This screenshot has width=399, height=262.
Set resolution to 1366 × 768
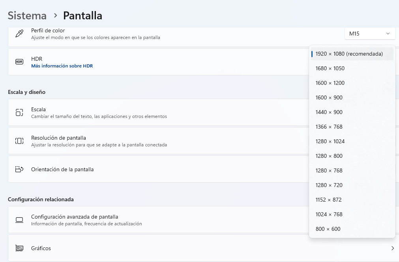[x=352, y=127]
